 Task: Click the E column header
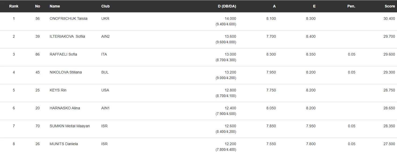coord(314,6)
